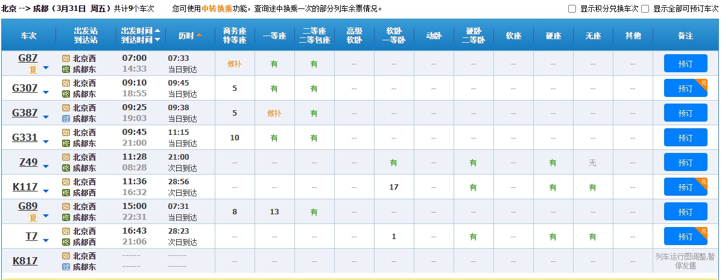Click 预订 button for train G331
Viewport: 728px width, 280px height.
pos(685,138)
